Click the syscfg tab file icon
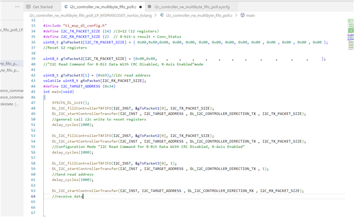The height and width of the screenshot is (217, 354). tap(149, 7)
